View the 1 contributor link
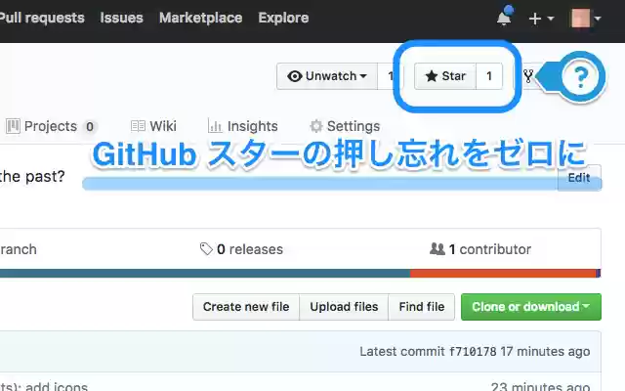This screenshot has width=625, height=391. 480,249
